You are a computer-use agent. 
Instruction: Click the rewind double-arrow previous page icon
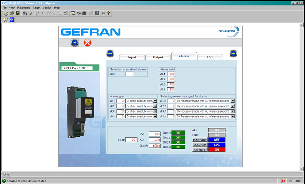[110, 54]
